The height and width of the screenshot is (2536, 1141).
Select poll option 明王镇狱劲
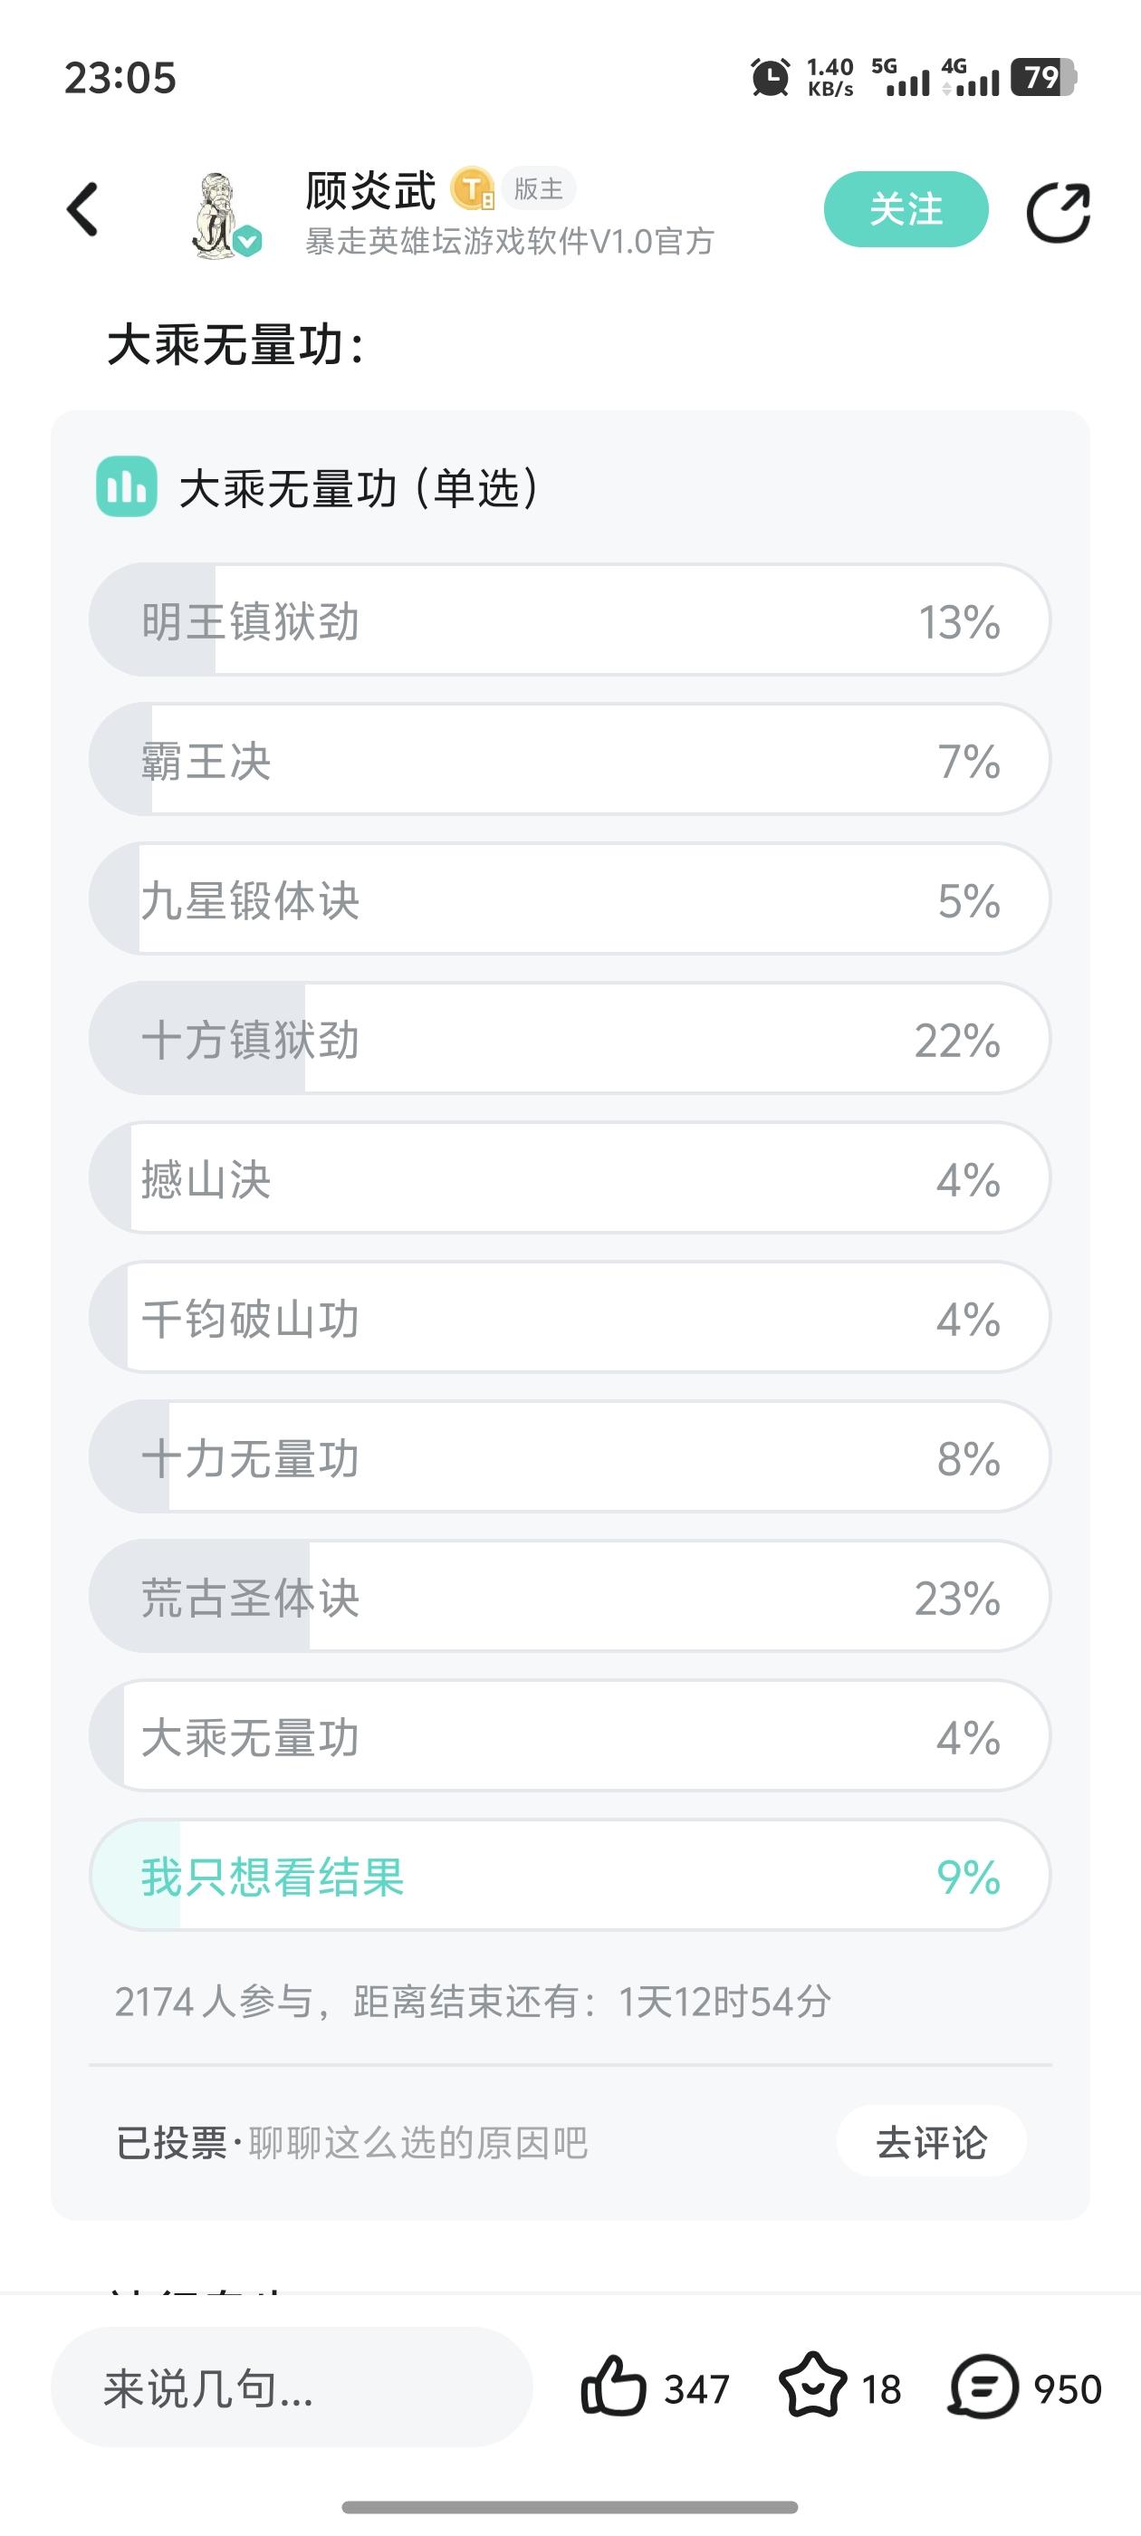pos(569,620)
